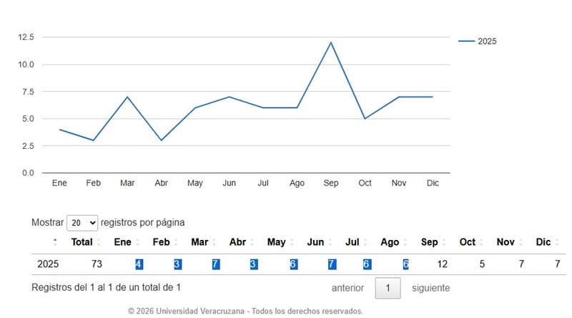
Task: Click the Sep peak point on the line chart
Action: coord(331,42)
